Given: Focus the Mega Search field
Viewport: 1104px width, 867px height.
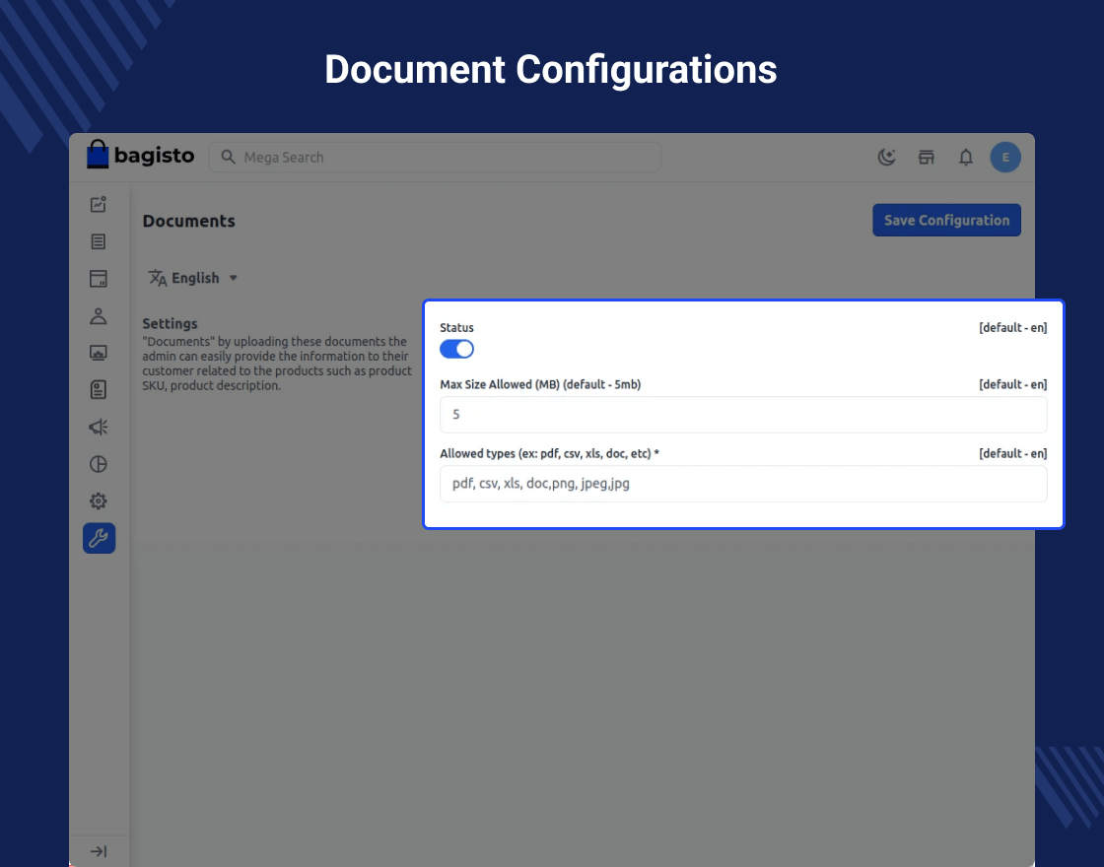Looking at the screenshot, I should tap(435, 157).
